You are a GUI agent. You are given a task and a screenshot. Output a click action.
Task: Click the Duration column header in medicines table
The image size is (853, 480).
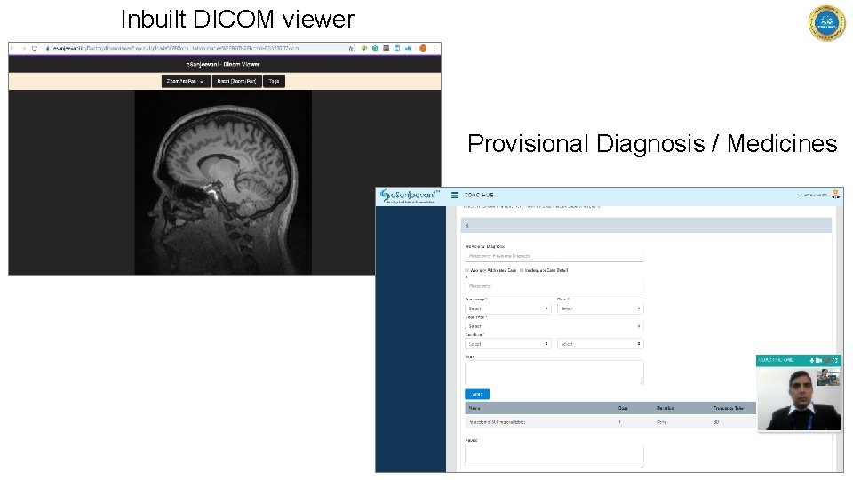pyautogui.click(x=665, y=408)
